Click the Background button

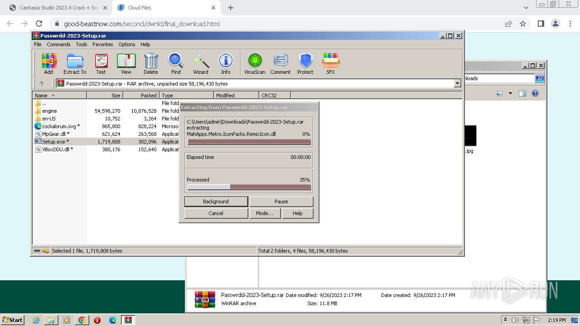pos(216,201)
